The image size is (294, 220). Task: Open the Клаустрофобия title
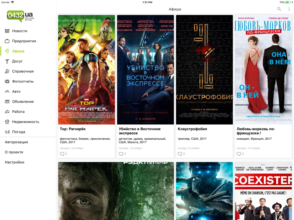[x=192, y=129]
